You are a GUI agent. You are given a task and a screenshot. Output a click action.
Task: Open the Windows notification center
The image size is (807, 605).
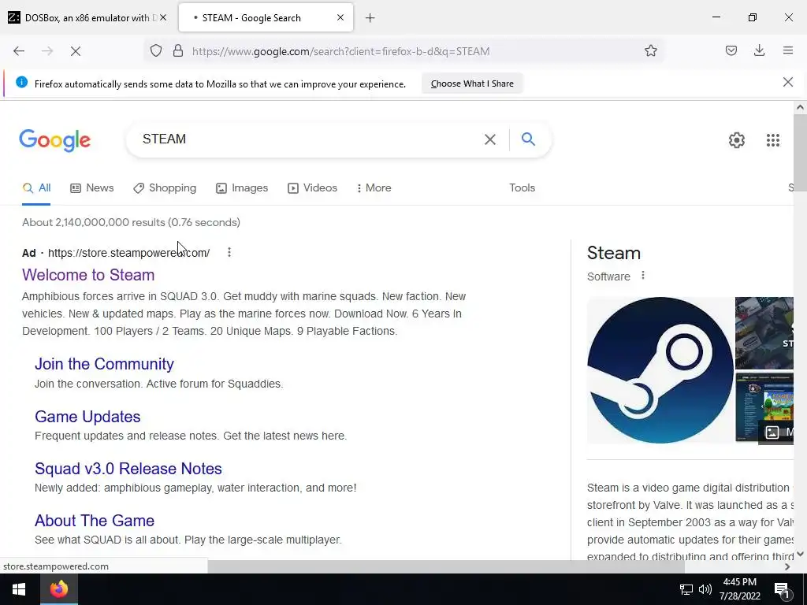click(782, 590)
